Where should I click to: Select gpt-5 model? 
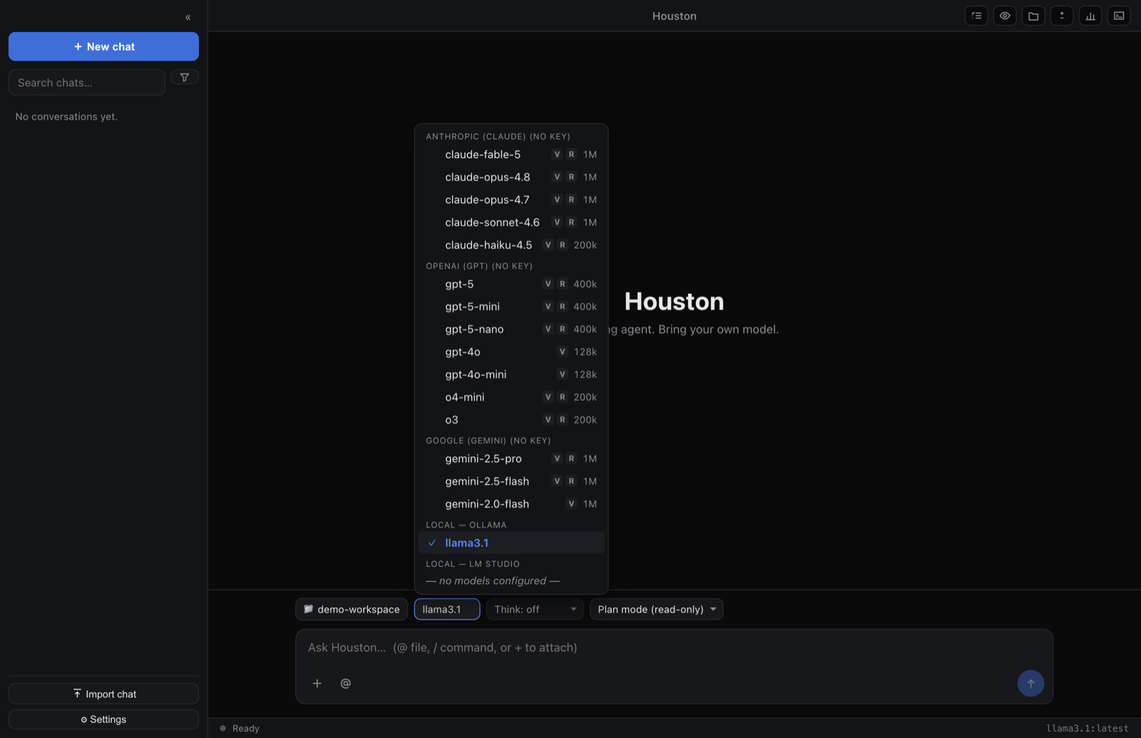point(511,284)
